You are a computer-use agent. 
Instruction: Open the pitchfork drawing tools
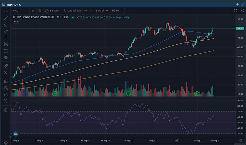6,25
